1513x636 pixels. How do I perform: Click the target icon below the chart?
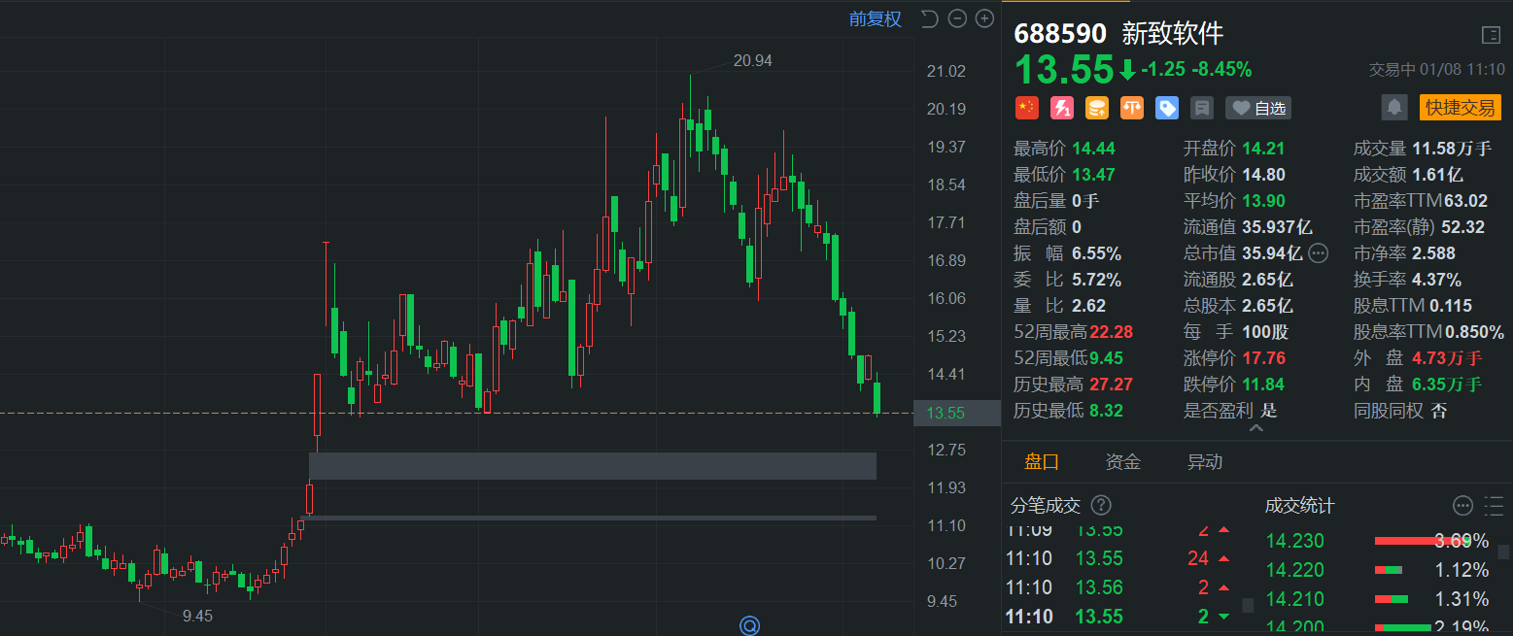pos(750,625)
